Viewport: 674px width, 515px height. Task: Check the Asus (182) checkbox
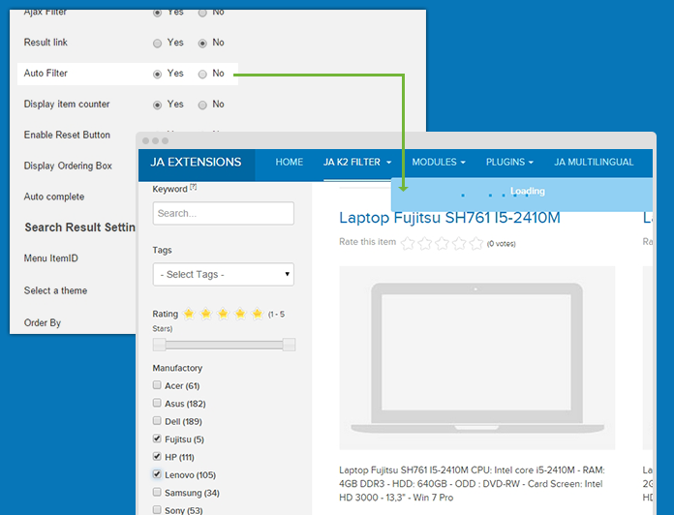coord(157,403)
